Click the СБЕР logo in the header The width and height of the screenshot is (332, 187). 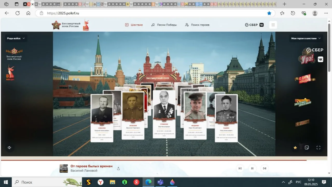pyautogui.click(x=251, y=25)
